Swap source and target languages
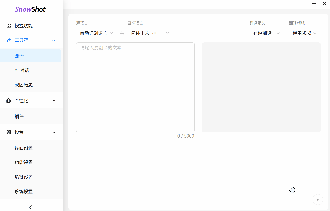Screen dimensions: 330x211 [122, 33]
